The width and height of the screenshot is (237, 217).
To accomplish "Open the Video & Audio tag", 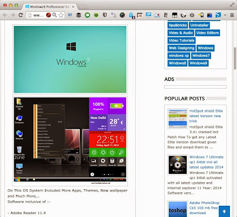I will (x=181, y=33).
